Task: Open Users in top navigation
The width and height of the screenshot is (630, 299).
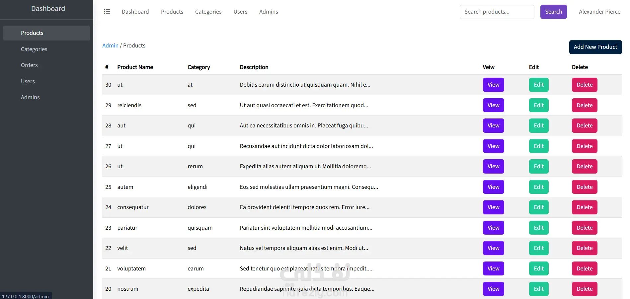Action: tap(240, 12)
